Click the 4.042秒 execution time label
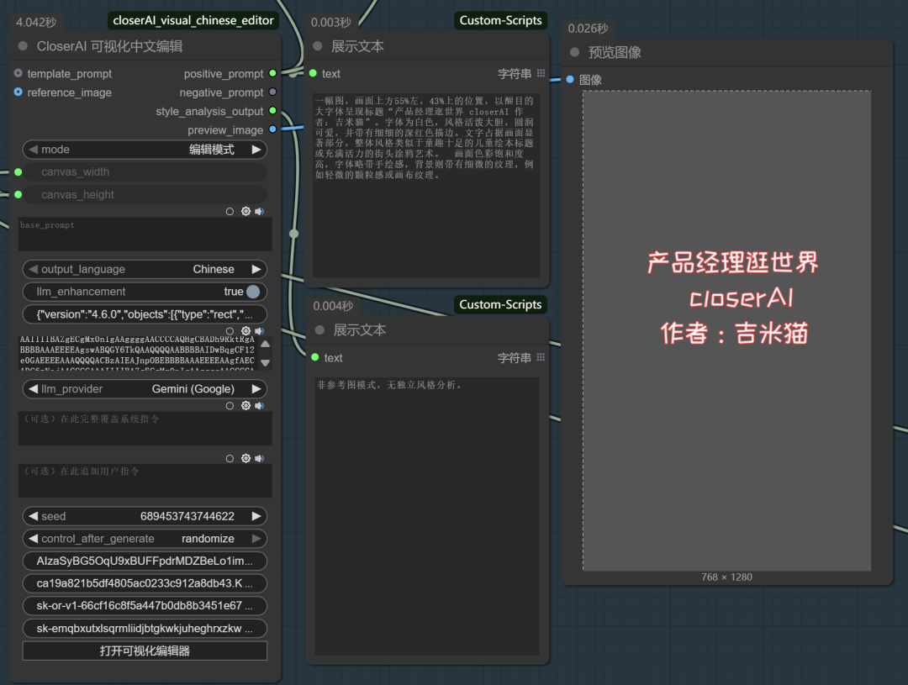This screenshot has height=685, width=908. click(36, 22)
